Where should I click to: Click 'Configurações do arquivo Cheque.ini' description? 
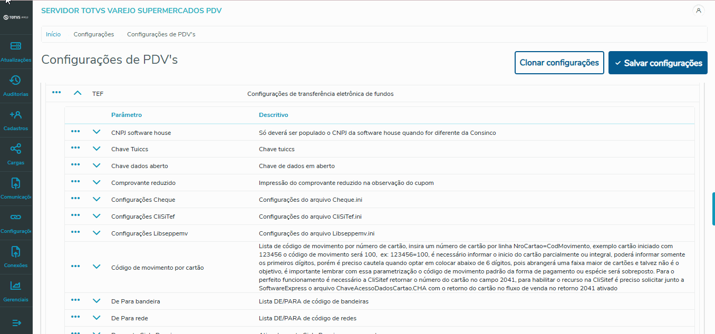(x=310, y=200)
